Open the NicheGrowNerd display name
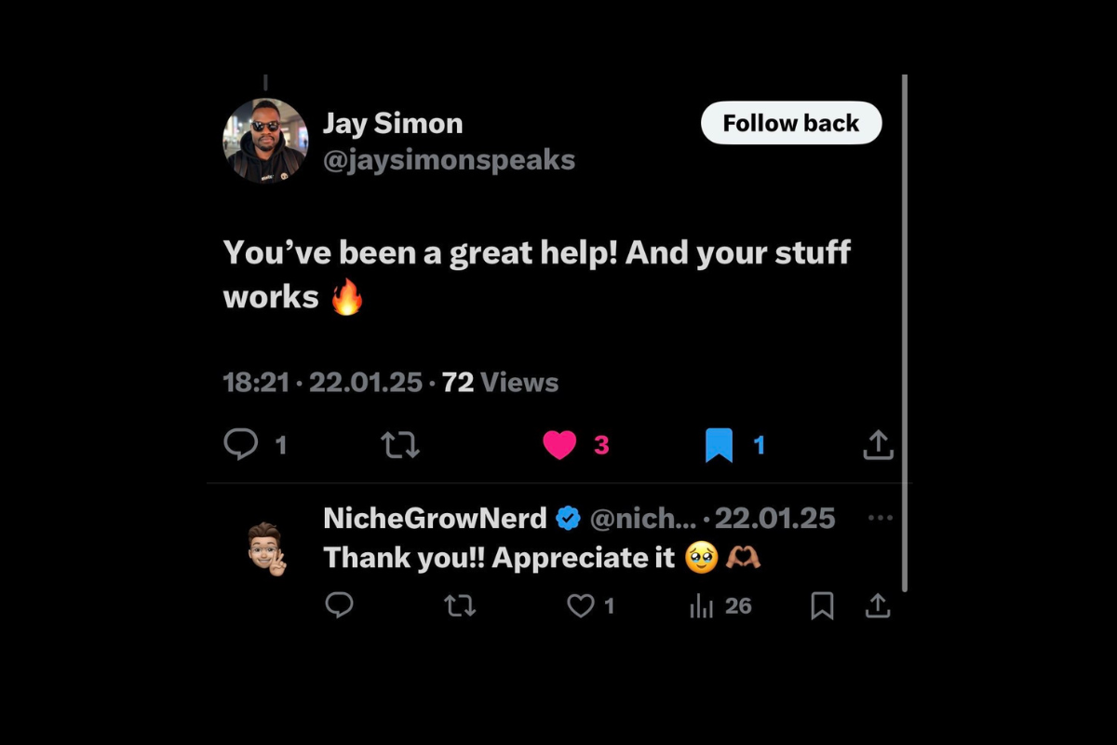Screen dimensions: 1117x745 point(435,518)
